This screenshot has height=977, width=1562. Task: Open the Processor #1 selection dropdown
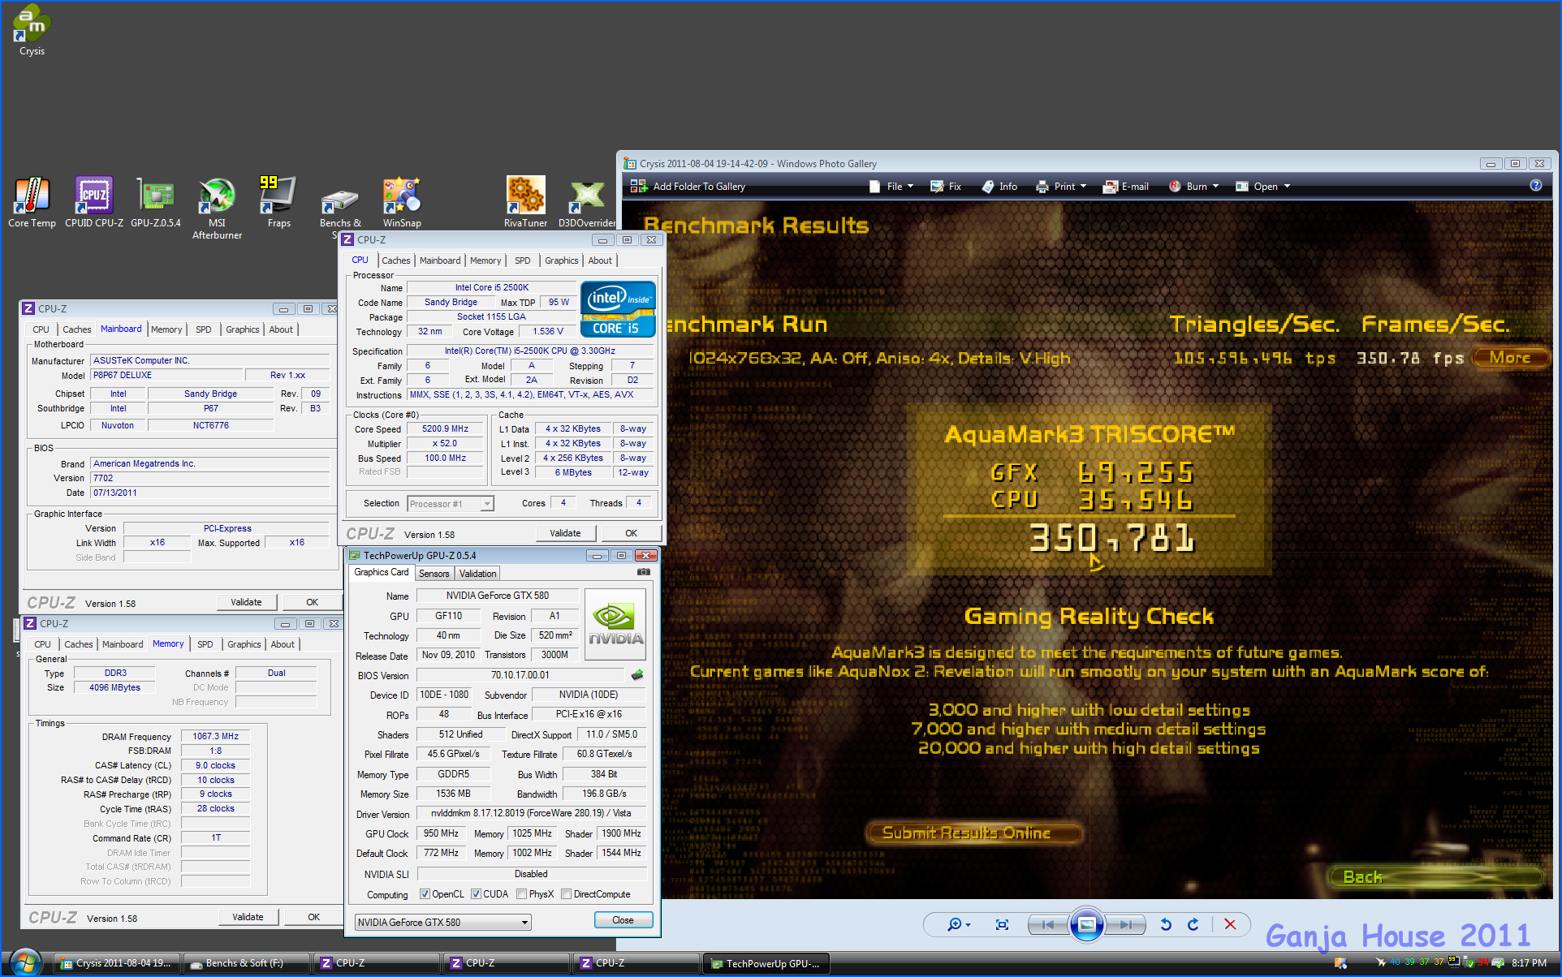(x=451, y=504)
